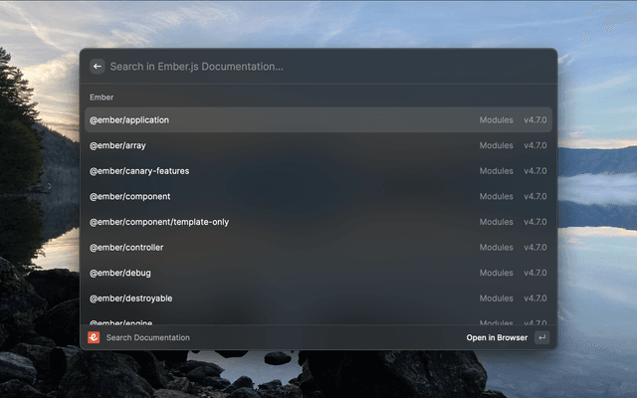
Task: Click the Modules tag on @ember/array row
Action: point(496,145)
